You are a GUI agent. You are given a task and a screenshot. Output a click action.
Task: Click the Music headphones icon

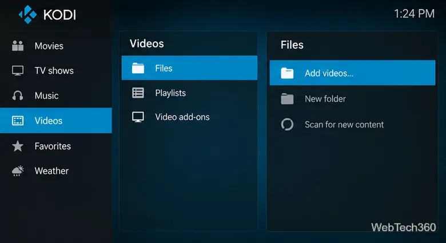click(x=18, y=95)
